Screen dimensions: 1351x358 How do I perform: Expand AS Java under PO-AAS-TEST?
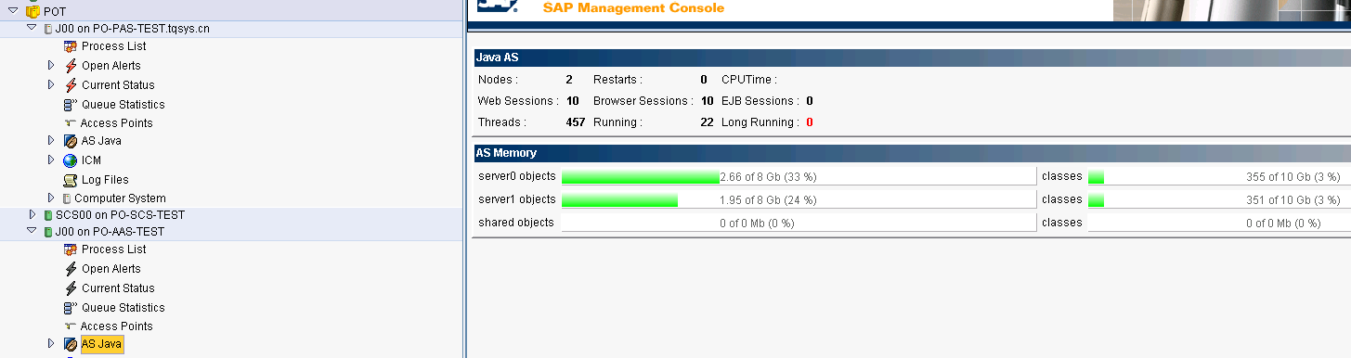pyautogui.click(x=51, y=344)
